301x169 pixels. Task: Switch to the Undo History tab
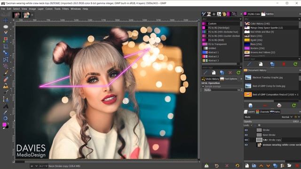(x=210, y=79)
